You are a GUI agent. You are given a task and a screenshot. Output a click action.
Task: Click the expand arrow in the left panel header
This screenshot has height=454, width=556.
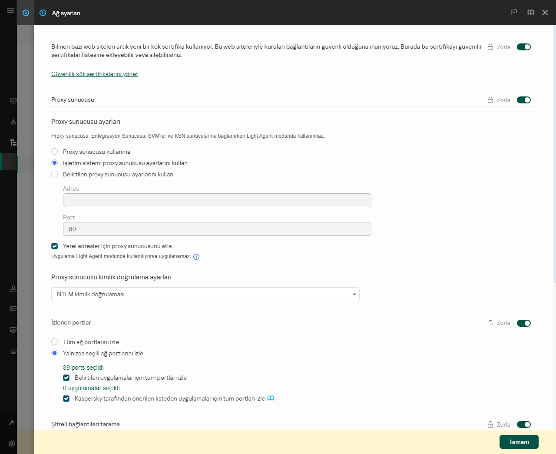coord(26,13)
